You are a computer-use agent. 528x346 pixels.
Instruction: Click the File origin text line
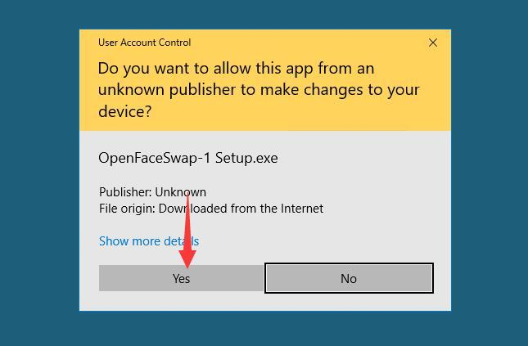[211, 209]
